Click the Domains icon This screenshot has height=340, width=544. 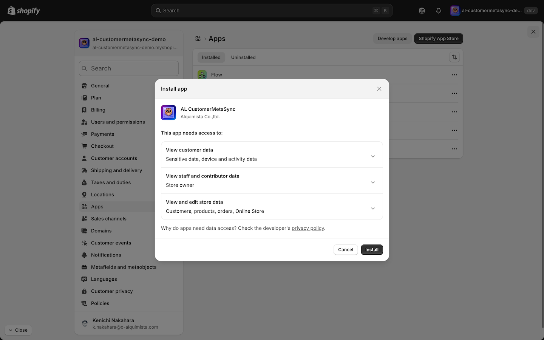pyautogui.click(x=84, y=231)
